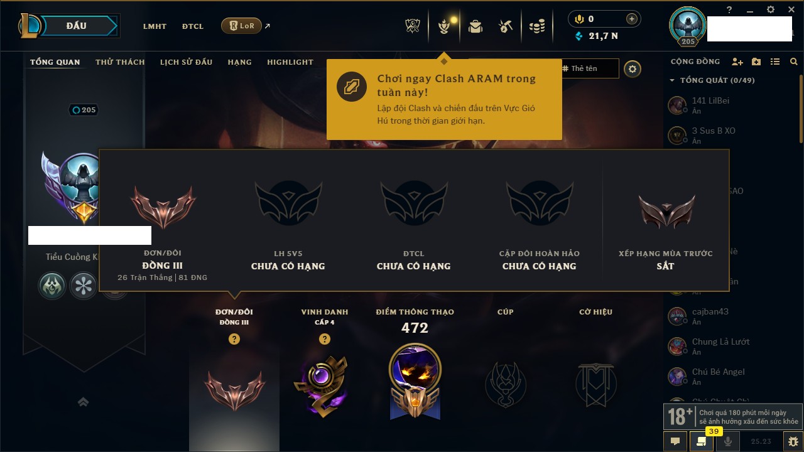Toggle the friend list view options
804x452 pixels.
tap(775, 62)
